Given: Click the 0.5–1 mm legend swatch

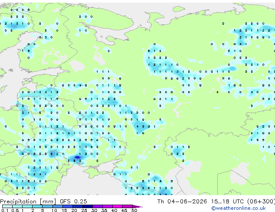Looking at the screenshot, I should [17, 206].
